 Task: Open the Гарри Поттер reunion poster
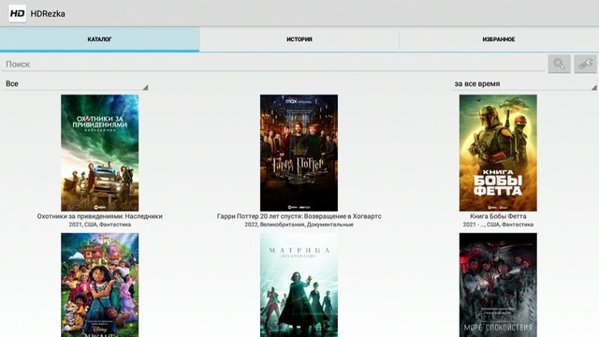coord(299,153)
